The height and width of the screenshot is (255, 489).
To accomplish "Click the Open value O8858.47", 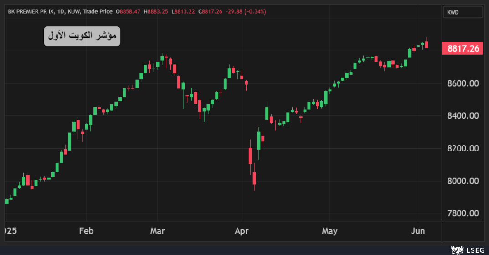I will 129,11.
